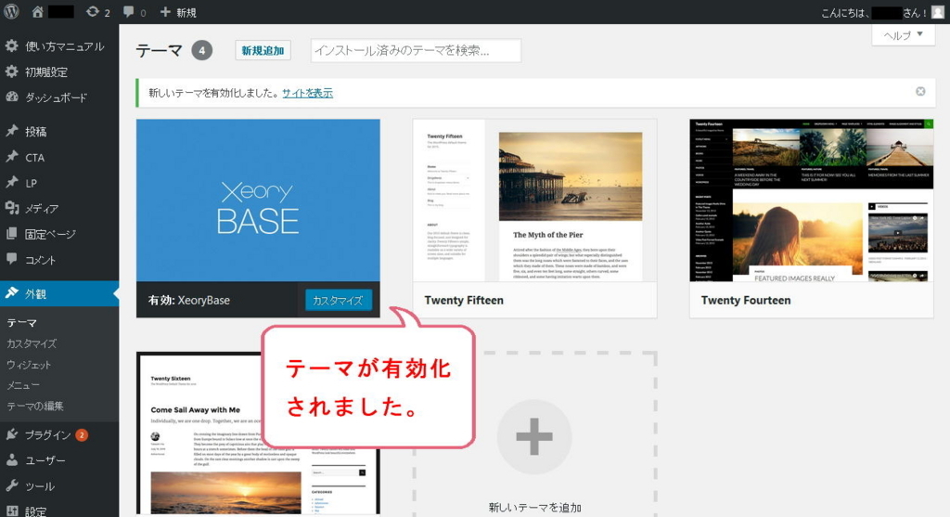The width and height of the screenshot is (950, 517).
Task: Click the plugin update badge 2
Action: click(82, 434)
